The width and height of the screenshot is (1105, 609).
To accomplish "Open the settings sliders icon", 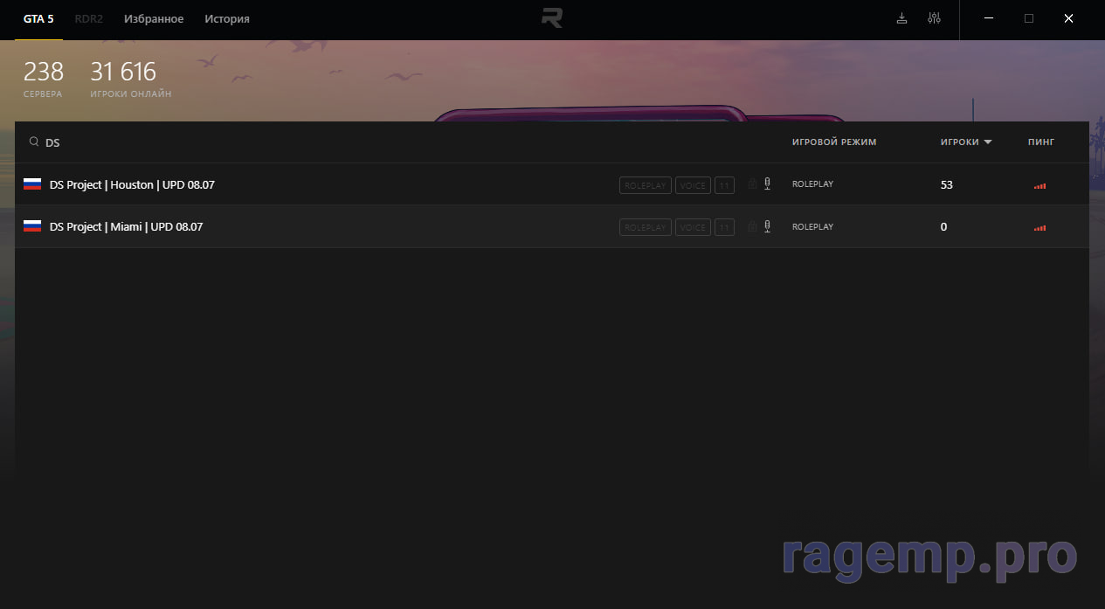I will pyautogui.click(x=935, y=18).
